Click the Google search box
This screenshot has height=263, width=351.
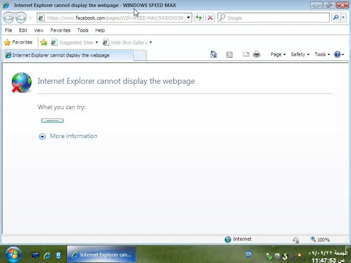click(273, 18)
